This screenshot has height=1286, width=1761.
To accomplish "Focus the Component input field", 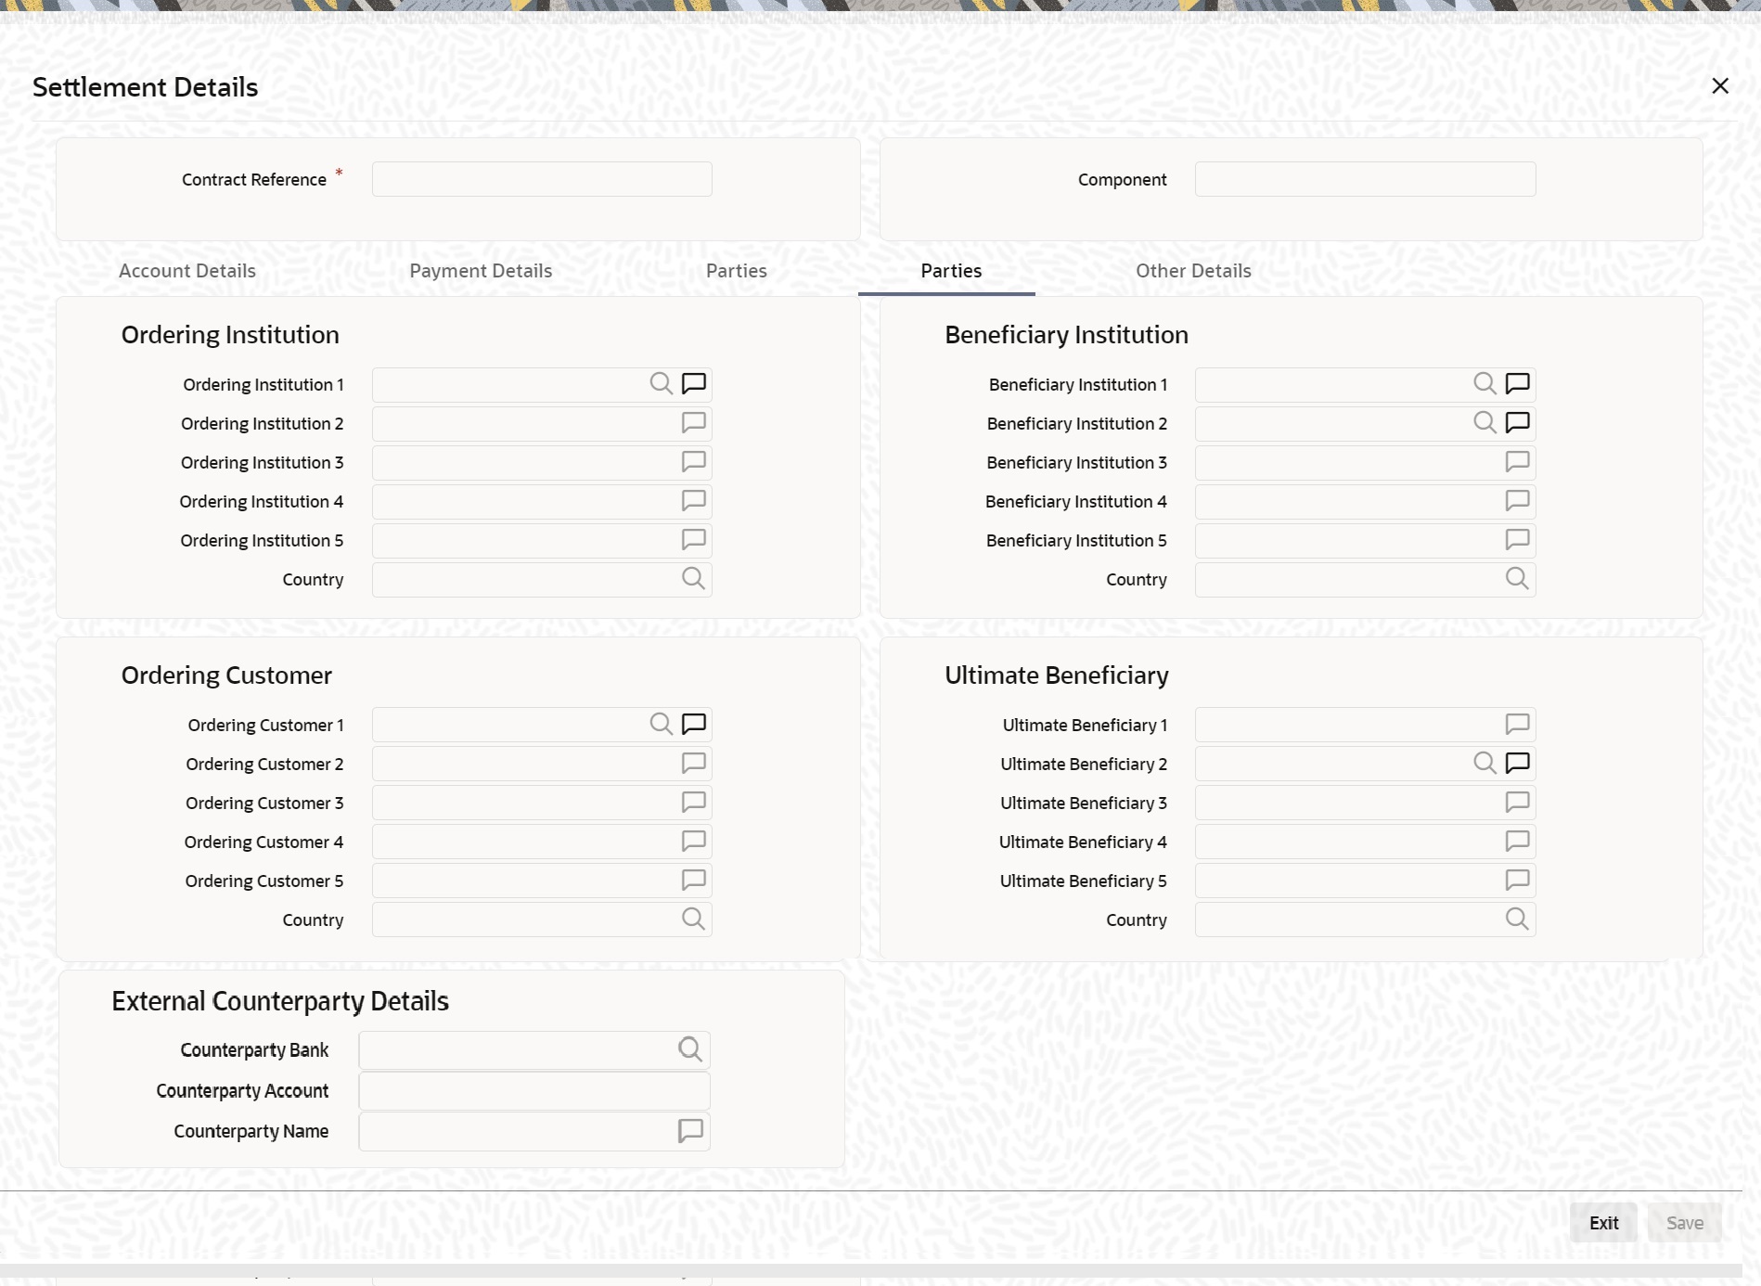I will [1365, 179].
